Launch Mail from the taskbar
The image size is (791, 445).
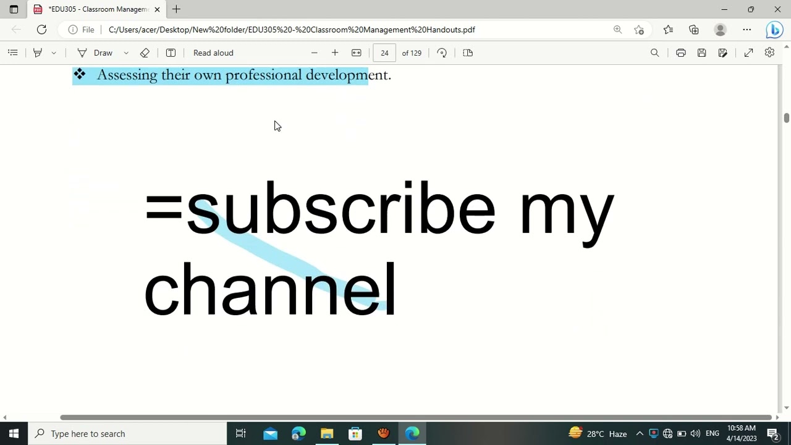(x=270, y=433)
